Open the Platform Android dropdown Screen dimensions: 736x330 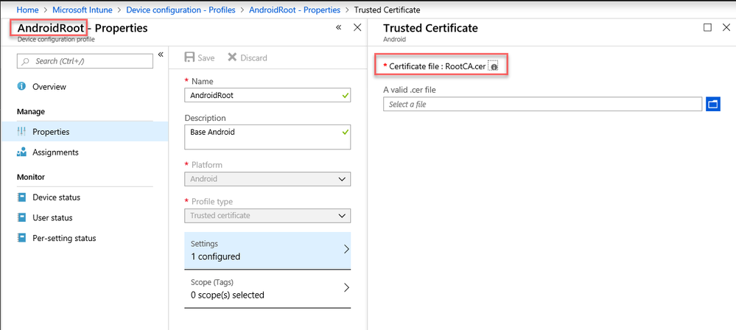pos(267,179)
